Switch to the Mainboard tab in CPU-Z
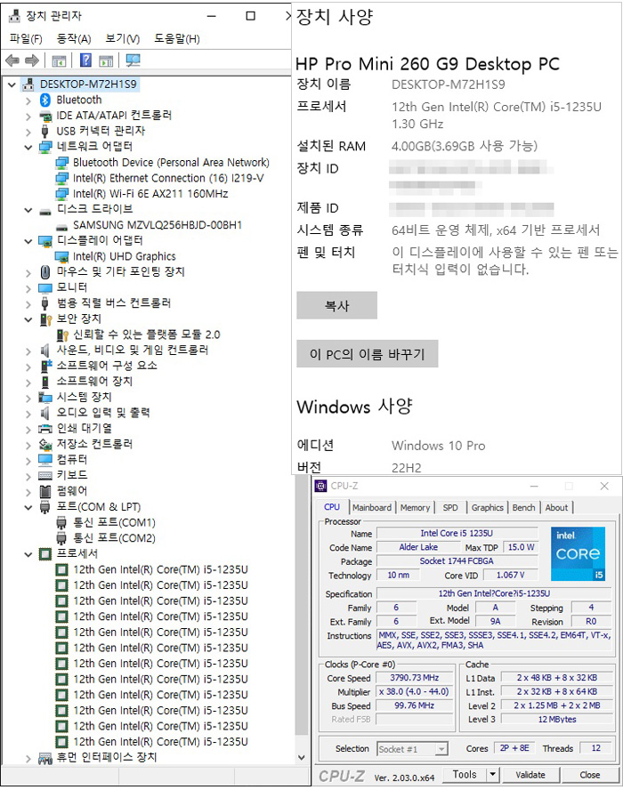Screen dimensions: 623x790 (x=372, y=508)
